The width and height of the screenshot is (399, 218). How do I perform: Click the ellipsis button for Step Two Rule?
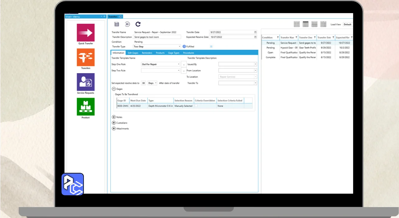click(184, 71)
